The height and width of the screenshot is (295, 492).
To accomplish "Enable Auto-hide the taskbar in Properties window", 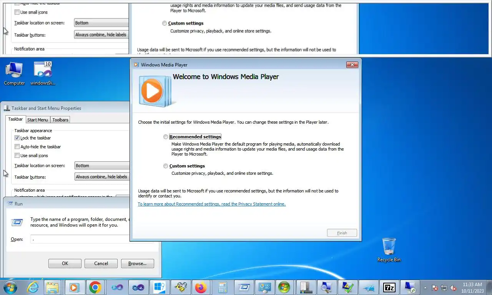I will point(17,147).
